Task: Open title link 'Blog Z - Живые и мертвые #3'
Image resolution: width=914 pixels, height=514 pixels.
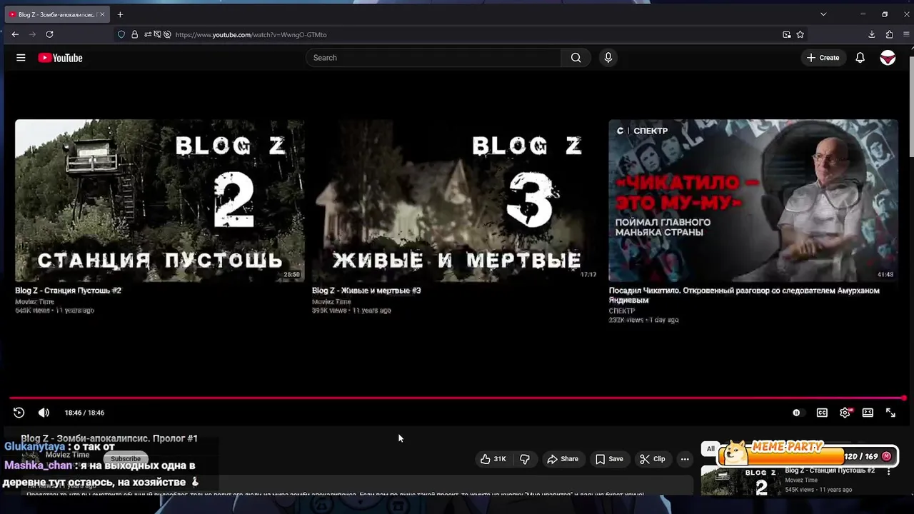Action: (x=366, y=291)
